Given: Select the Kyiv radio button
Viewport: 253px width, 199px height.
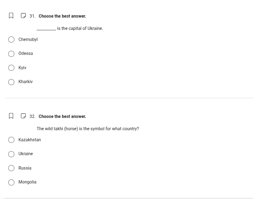Looking at the screenshot, I should [x=11, y=68].
